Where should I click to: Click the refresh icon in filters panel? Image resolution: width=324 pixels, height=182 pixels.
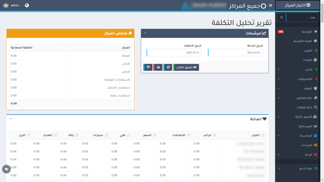click(168, 67)
